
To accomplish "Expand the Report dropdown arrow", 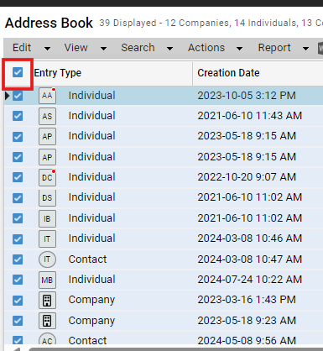I will [305, 49].
